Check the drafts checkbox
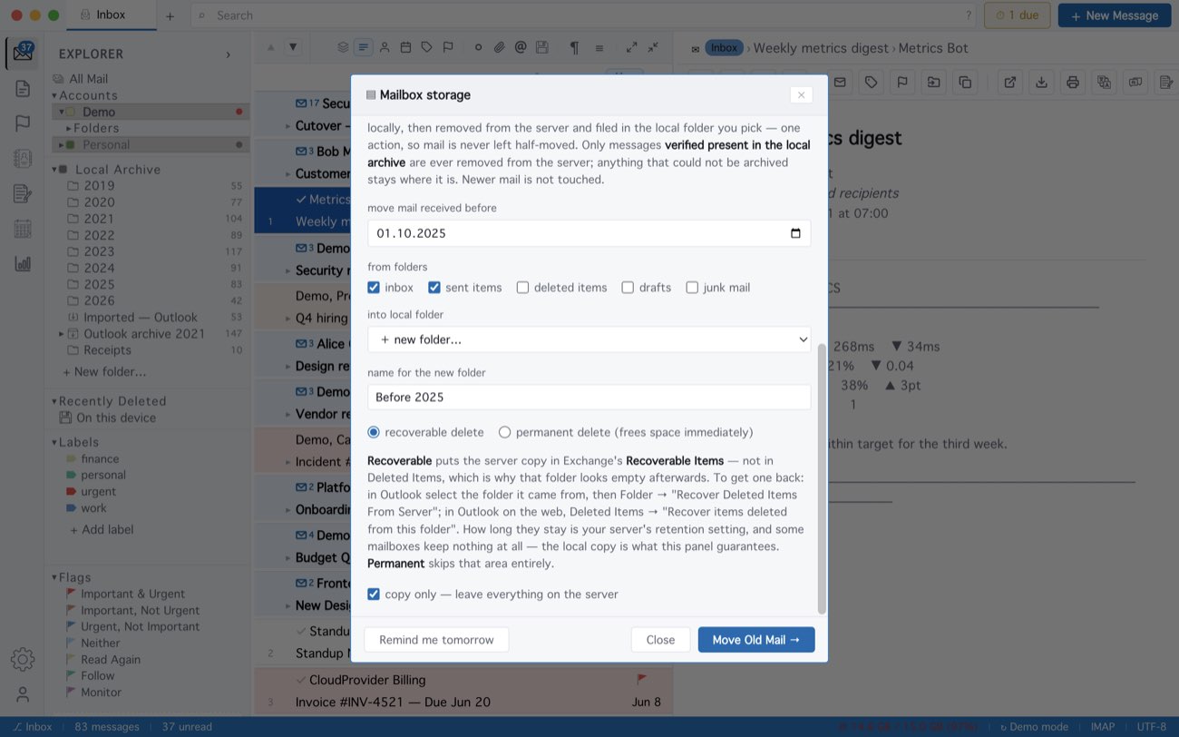This screenshot has width=1179, height=737. point(628,288)
